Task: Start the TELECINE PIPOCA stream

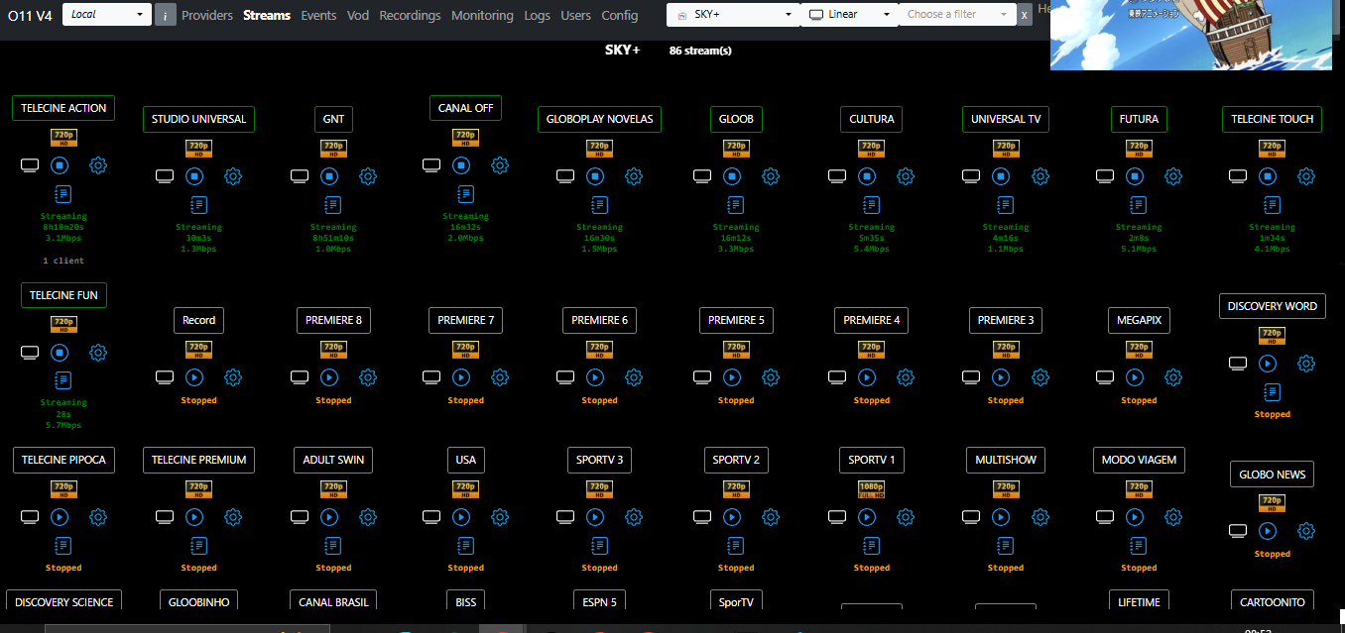Action: (60, 517)
